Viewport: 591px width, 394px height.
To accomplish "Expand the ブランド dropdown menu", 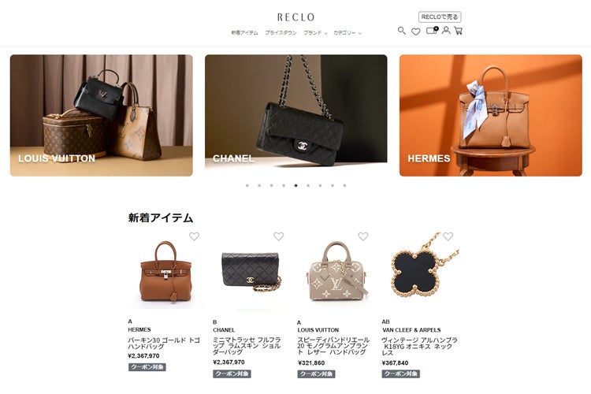I will pos(315,33).
